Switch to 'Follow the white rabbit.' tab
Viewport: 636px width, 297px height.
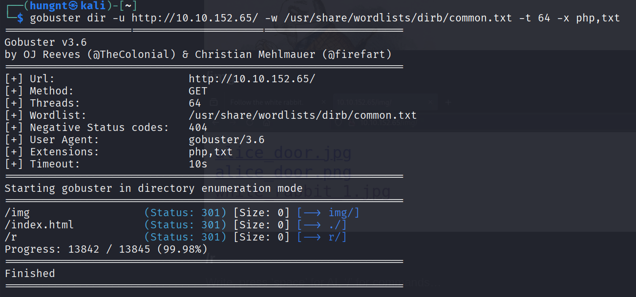266,102
